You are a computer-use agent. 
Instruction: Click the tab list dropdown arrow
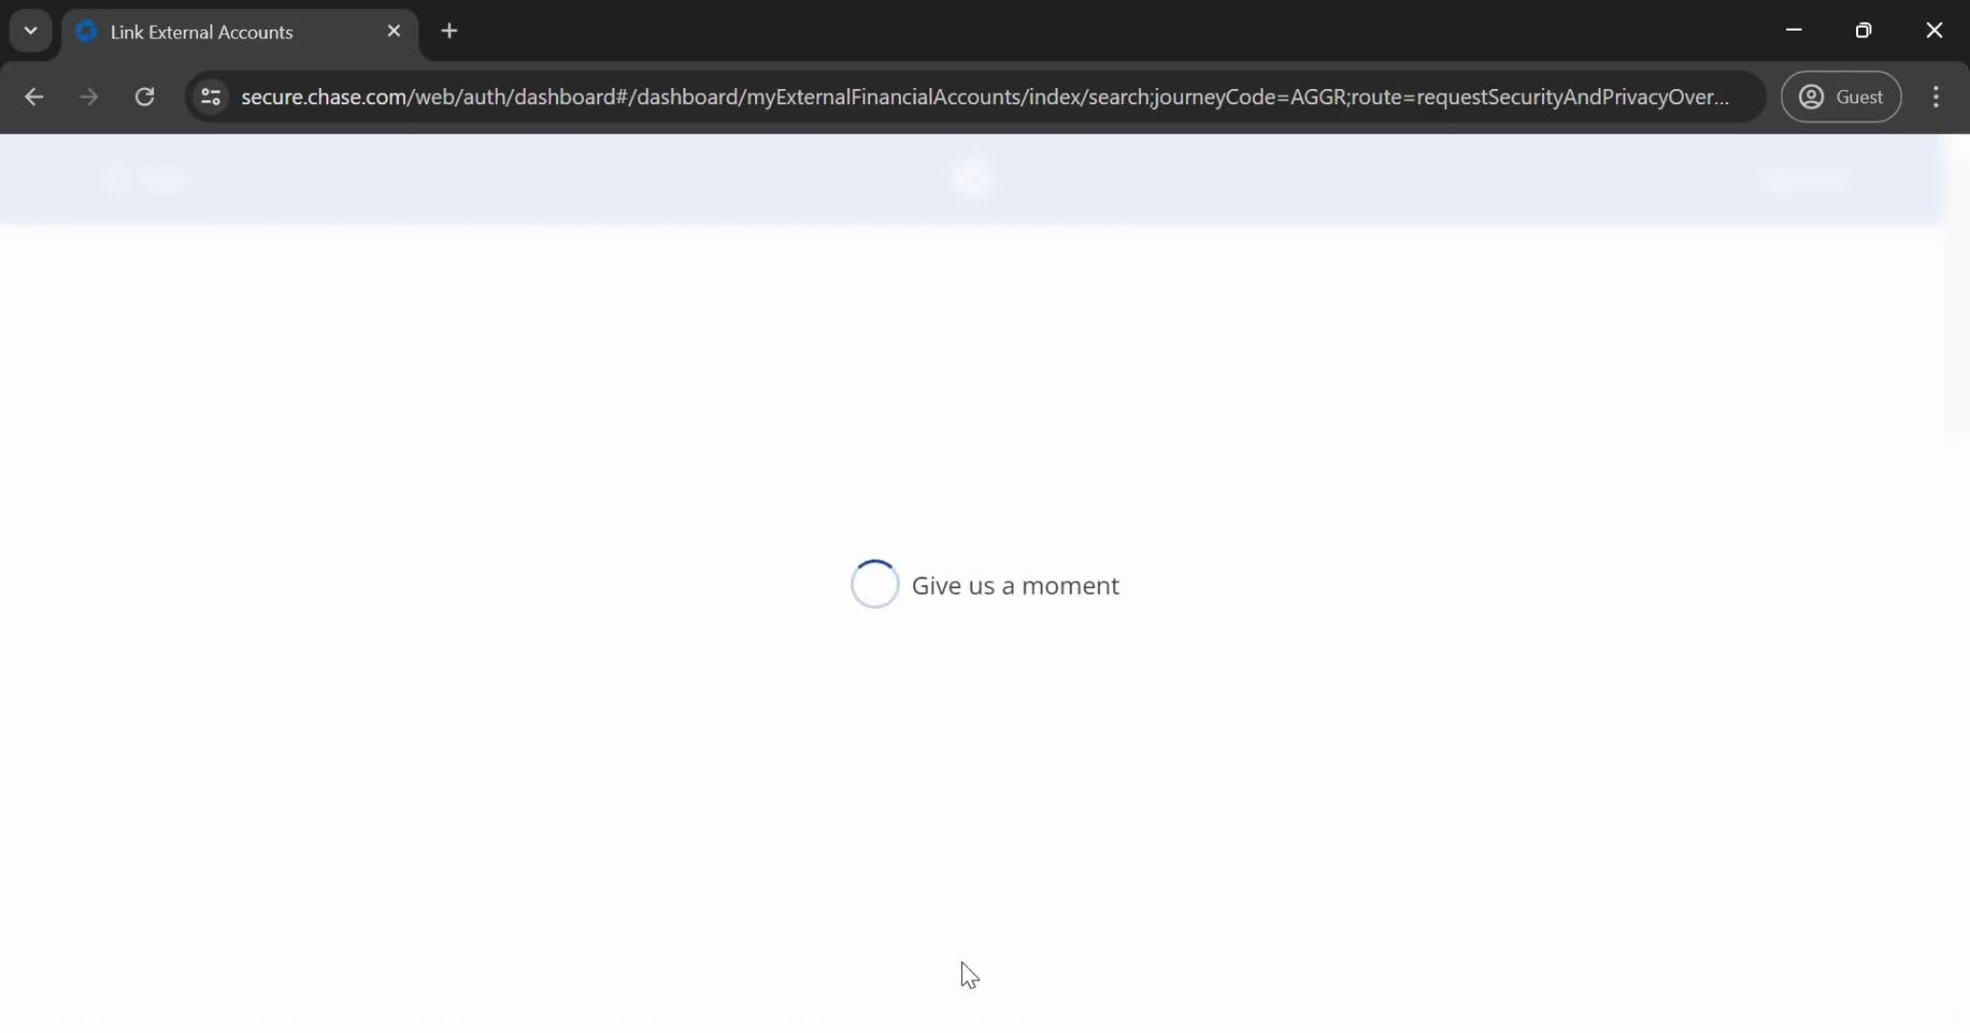(x=30, y=30)
